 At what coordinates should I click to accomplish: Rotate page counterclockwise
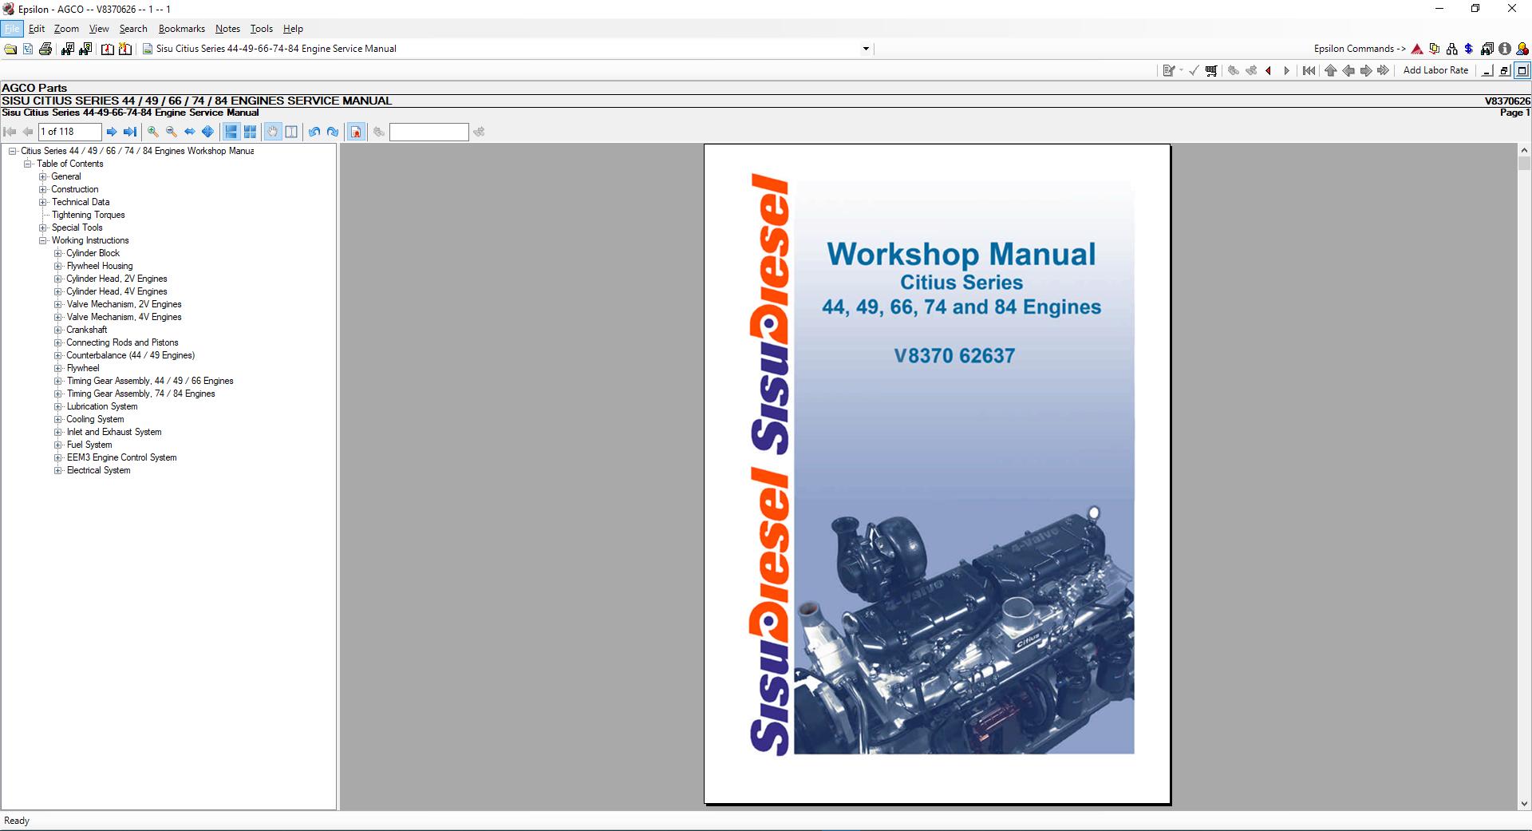(314, 132)
